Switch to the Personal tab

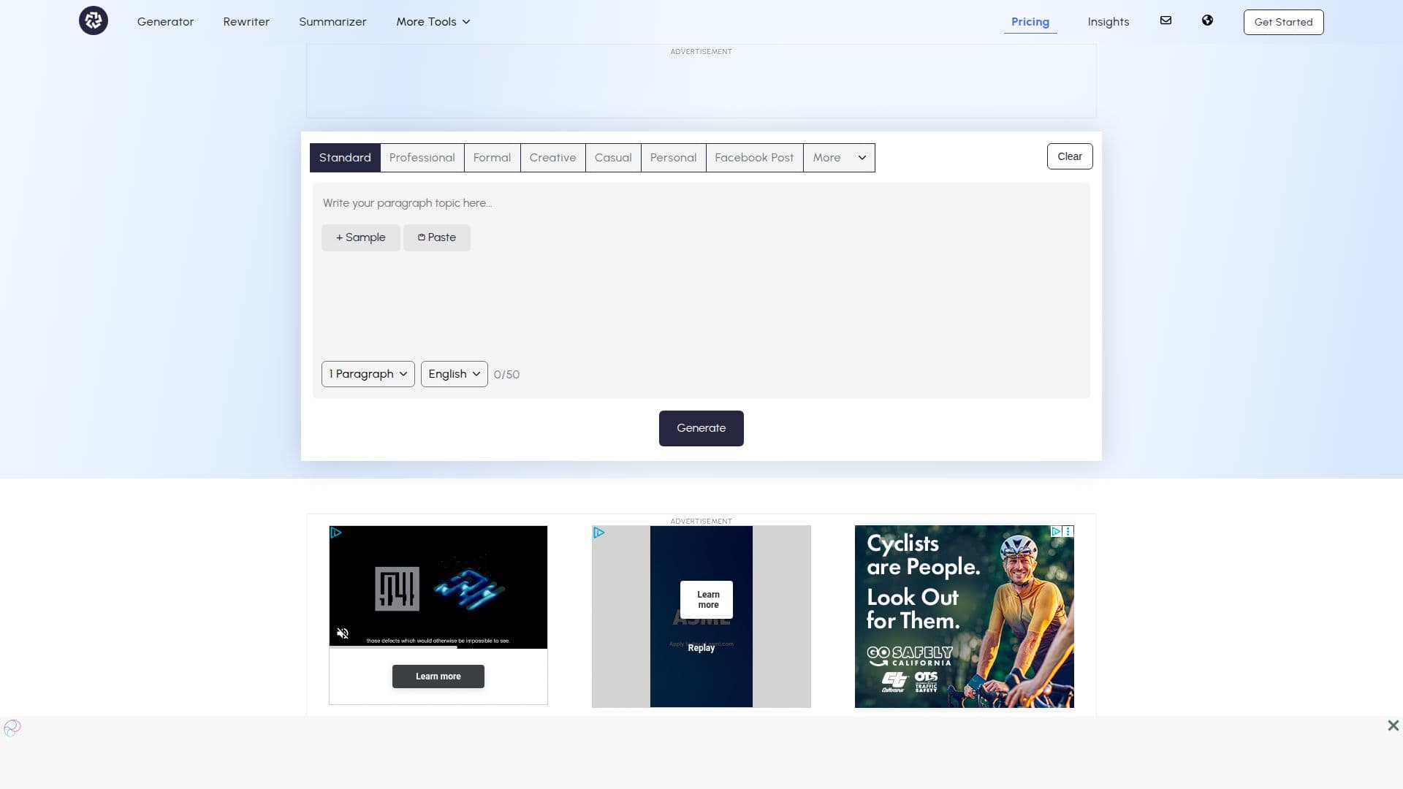[x=674, y=158]
